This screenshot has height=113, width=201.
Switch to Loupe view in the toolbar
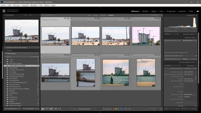click(47, 109)
